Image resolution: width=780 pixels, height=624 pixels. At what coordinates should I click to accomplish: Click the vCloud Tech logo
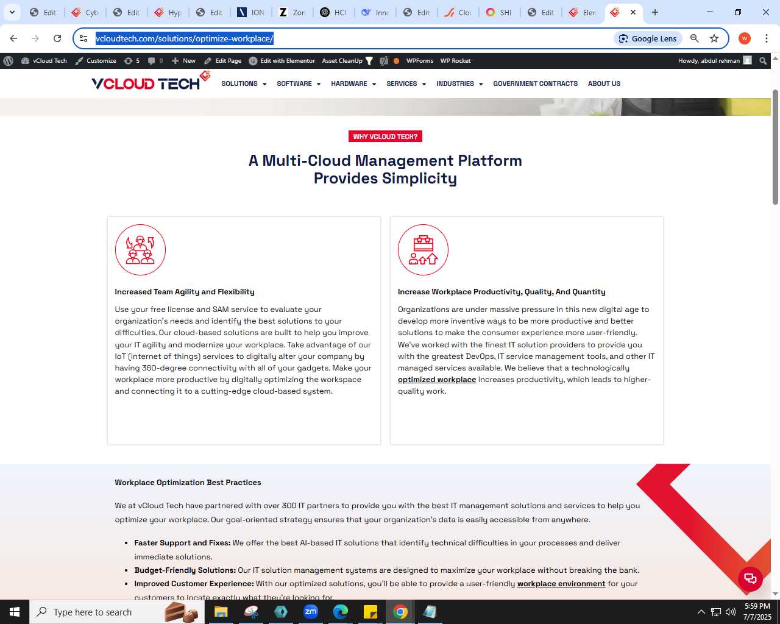pos(151,82)
